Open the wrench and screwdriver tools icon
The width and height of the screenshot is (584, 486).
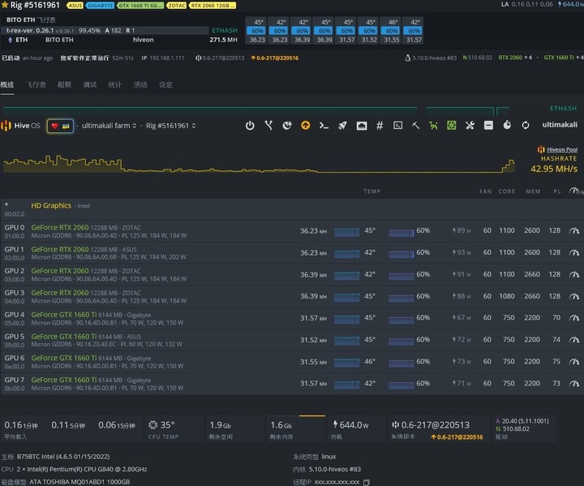(x=470, y=126)
